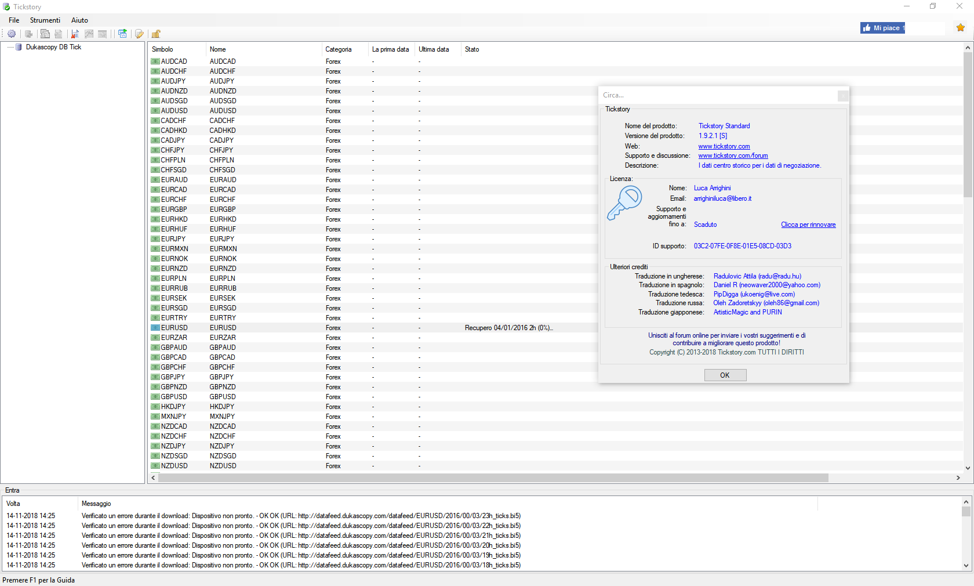The width and height of the screenshot is (974, 586).
Task: Open the File menu
Action: [x=14, y=20]
